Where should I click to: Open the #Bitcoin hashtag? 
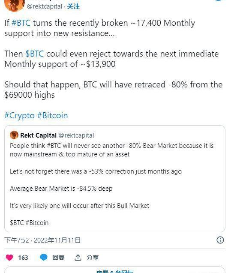(52, 115)
